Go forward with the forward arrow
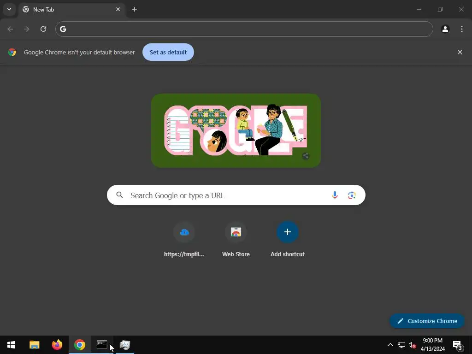472x354 pixels. pos(27,29)
